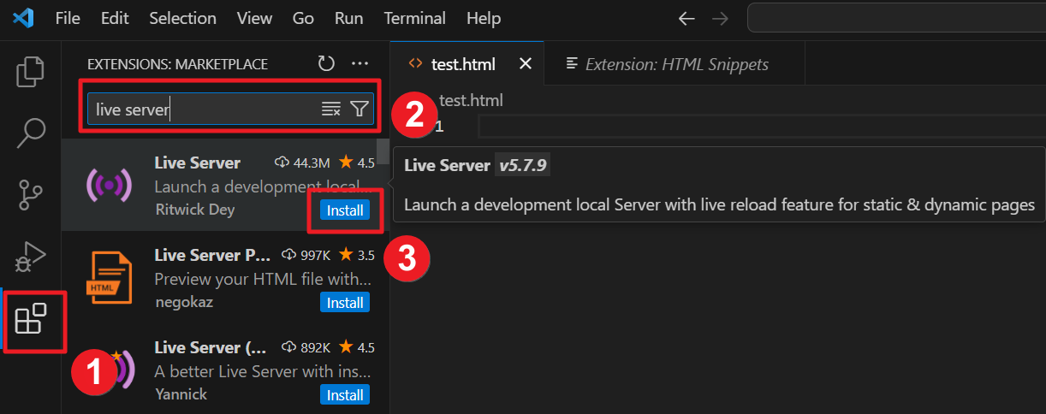
Task: Close the test.html tab
Action: pyautogui.click(x=526, y=63)
